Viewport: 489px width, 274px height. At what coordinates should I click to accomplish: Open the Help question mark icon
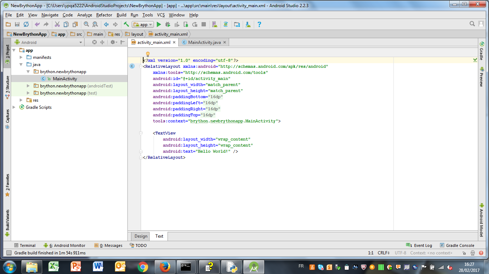tap(259, 25)
